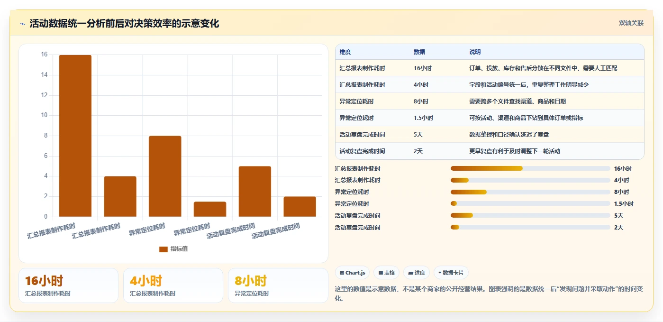The image size is (663, 322).
Task: Click the 8小时 cell in the table
Action: tap(421, 101)
